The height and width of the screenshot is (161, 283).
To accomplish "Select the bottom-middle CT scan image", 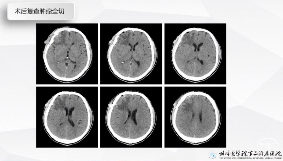I will click(x=131, y=117).
